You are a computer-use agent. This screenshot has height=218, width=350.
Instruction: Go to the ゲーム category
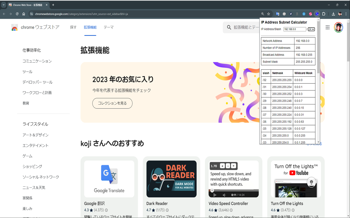[27, 156]
